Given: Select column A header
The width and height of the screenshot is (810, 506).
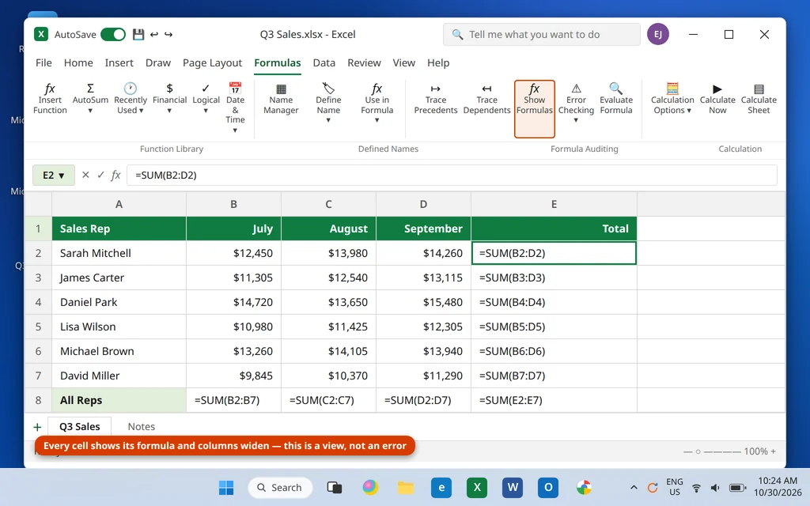Looking at the screenshot, I should coord(119,204).
